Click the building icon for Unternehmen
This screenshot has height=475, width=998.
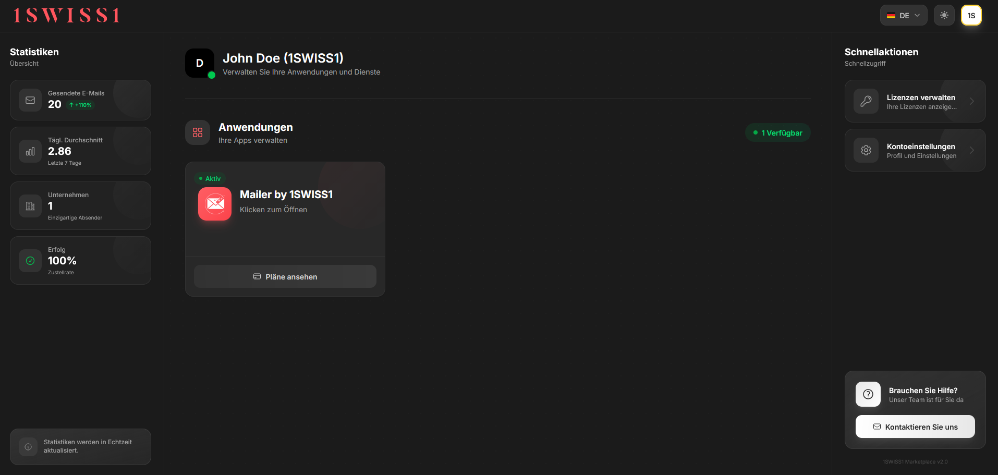point(30,206)
